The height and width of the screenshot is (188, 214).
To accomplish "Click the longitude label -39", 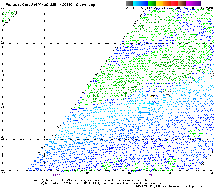I will click(86, 173).
